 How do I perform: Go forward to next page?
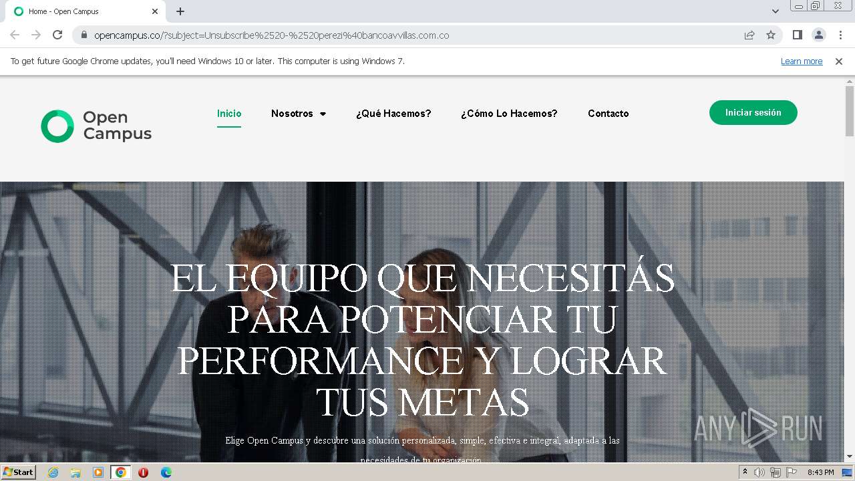point(36,35)
